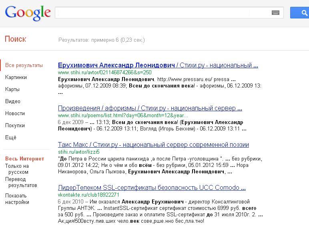Viewport: 309px width, 244px height.
Task: Click snippet text Всем до скончания века! - афоризмы
Action: tap(177, 86)
